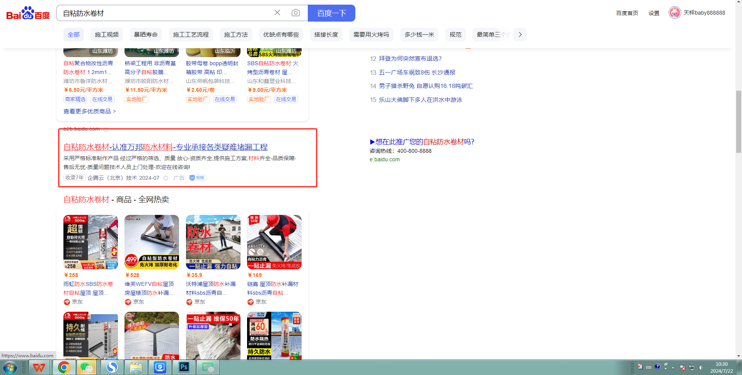Click the 雨虹 ¥258 product thumbnail

coord(91,242)
